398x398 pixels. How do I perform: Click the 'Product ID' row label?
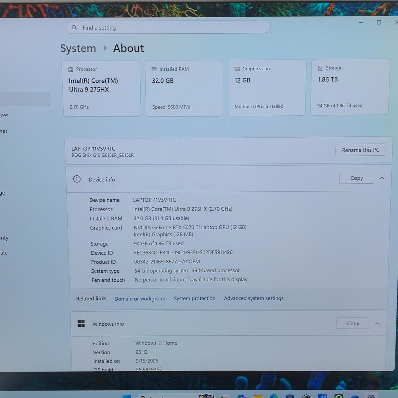click(x=103, y=262)
